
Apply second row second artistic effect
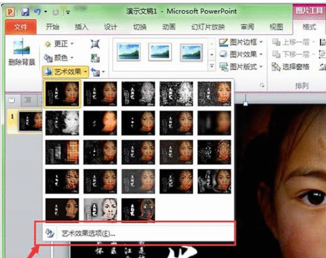coord(100,123)
